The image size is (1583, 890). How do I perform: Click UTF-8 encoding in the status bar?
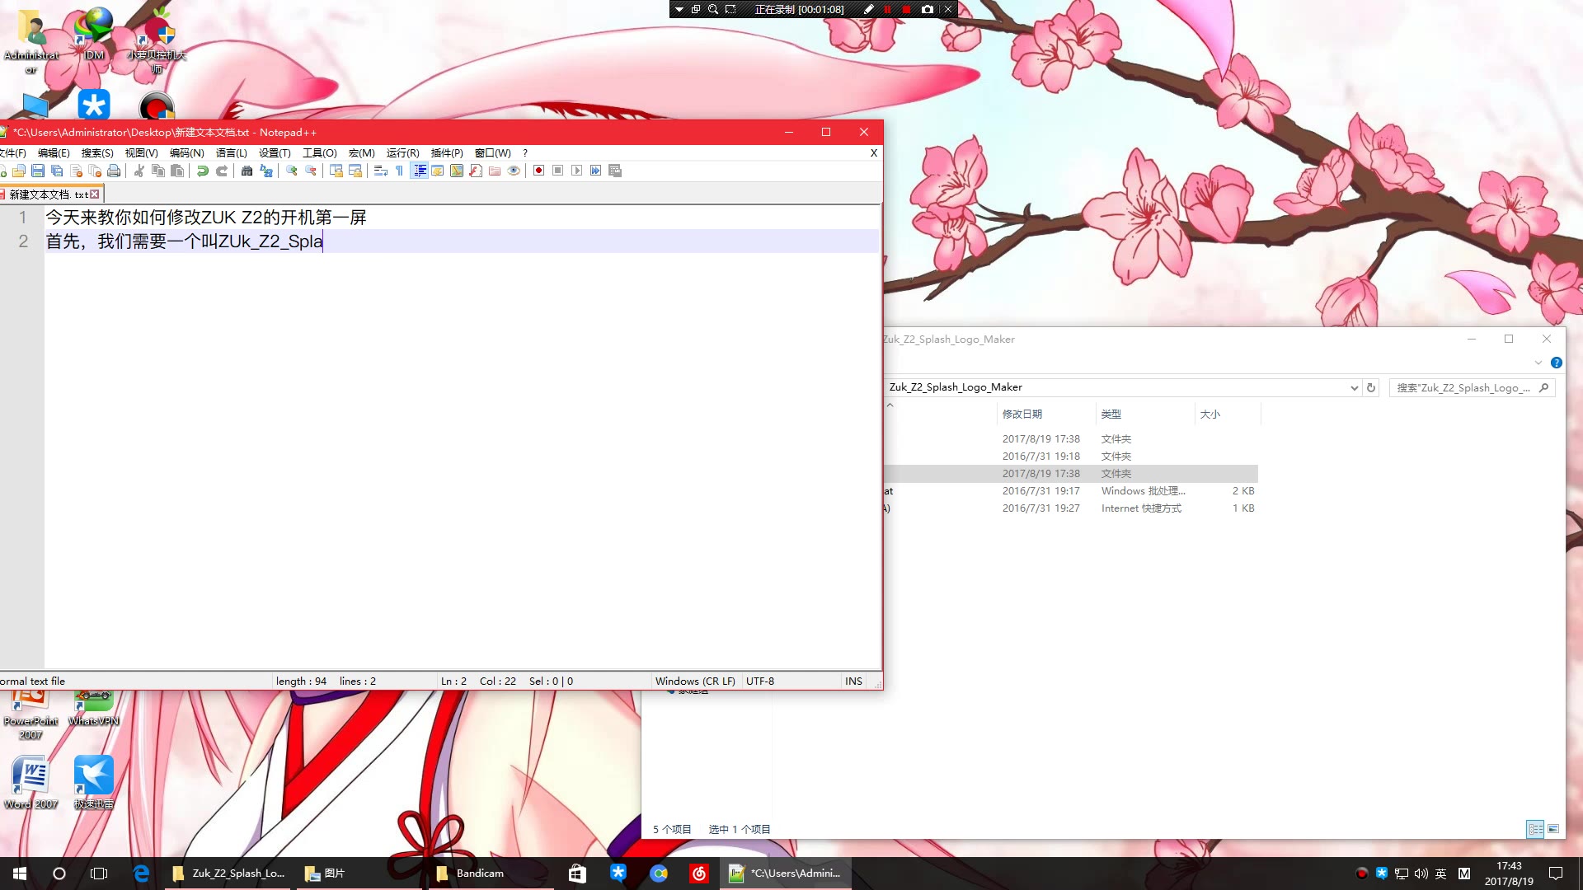pyautogui.click(x=760, y=682)
